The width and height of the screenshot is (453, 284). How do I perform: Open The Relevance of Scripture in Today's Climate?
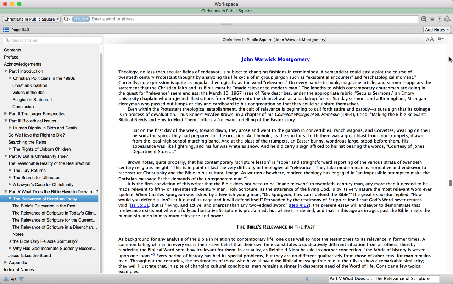click(55, 213)
